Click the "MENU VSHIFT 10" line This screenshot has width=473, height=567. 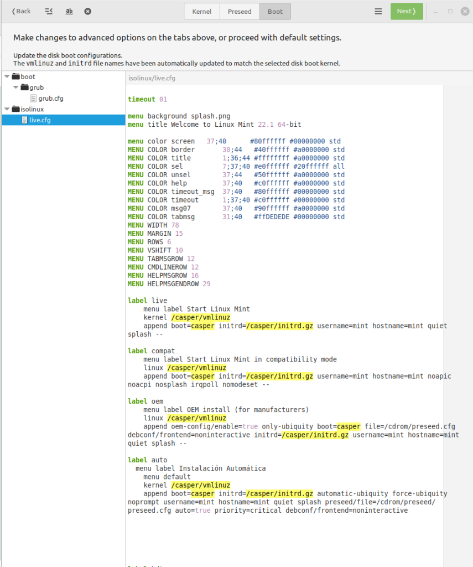[155, 250]
